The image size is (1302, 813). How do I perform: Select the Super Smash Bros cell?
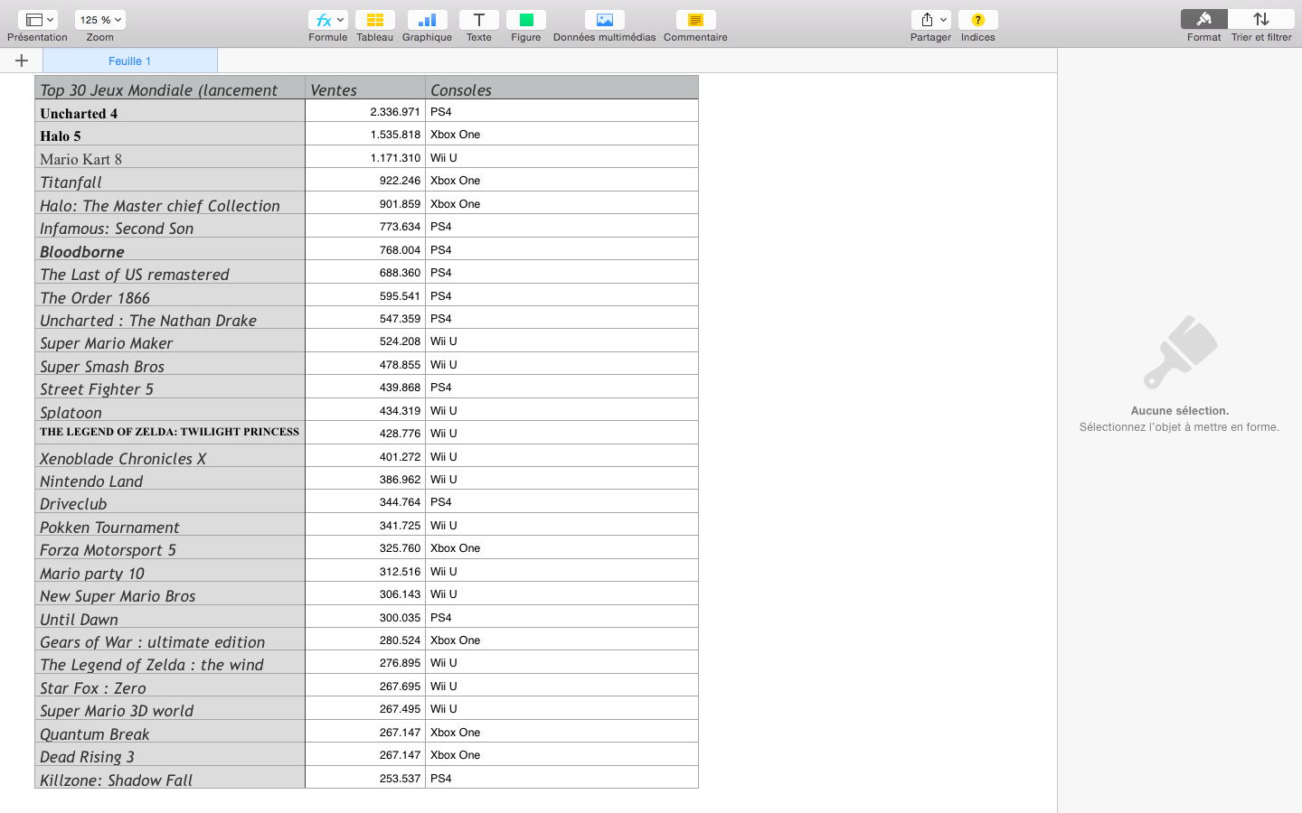170,364
